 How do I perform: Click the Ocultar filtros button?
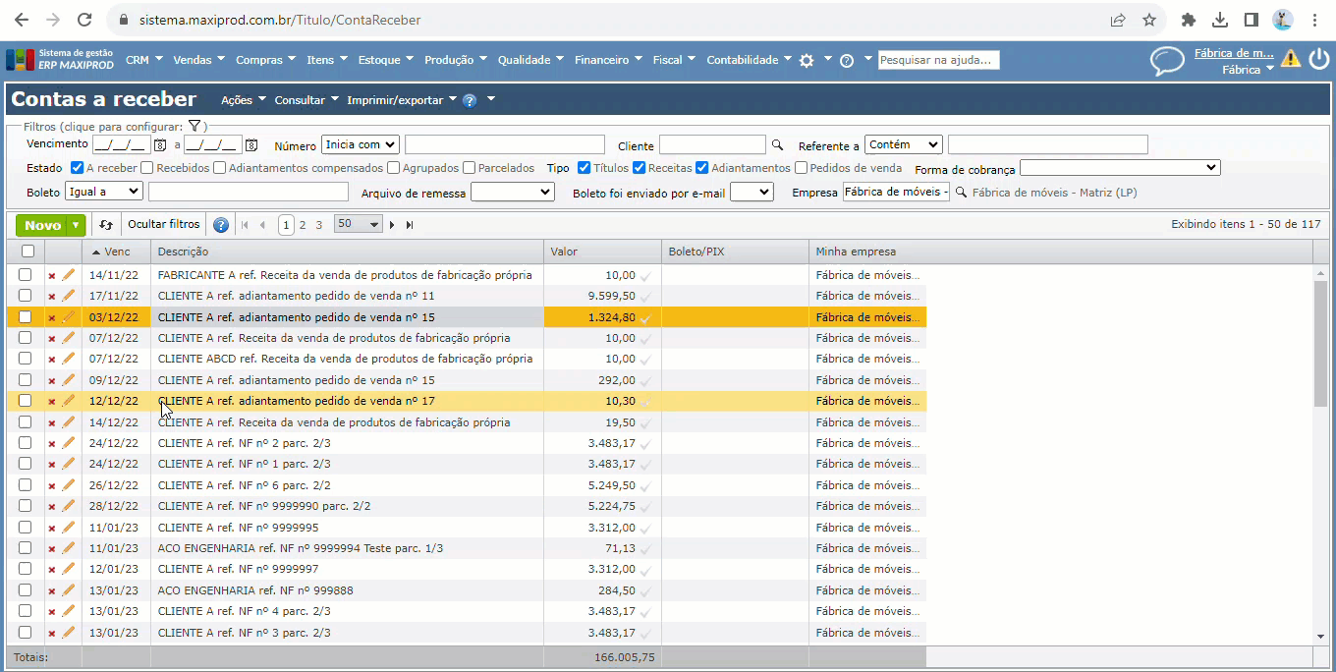(164, 225)
